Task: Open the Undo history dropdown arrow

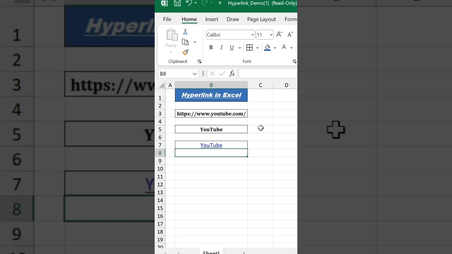Action: [x=196, y=3]
